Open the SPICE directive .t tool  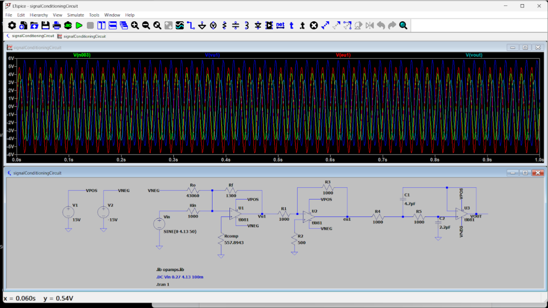point(303,25)
